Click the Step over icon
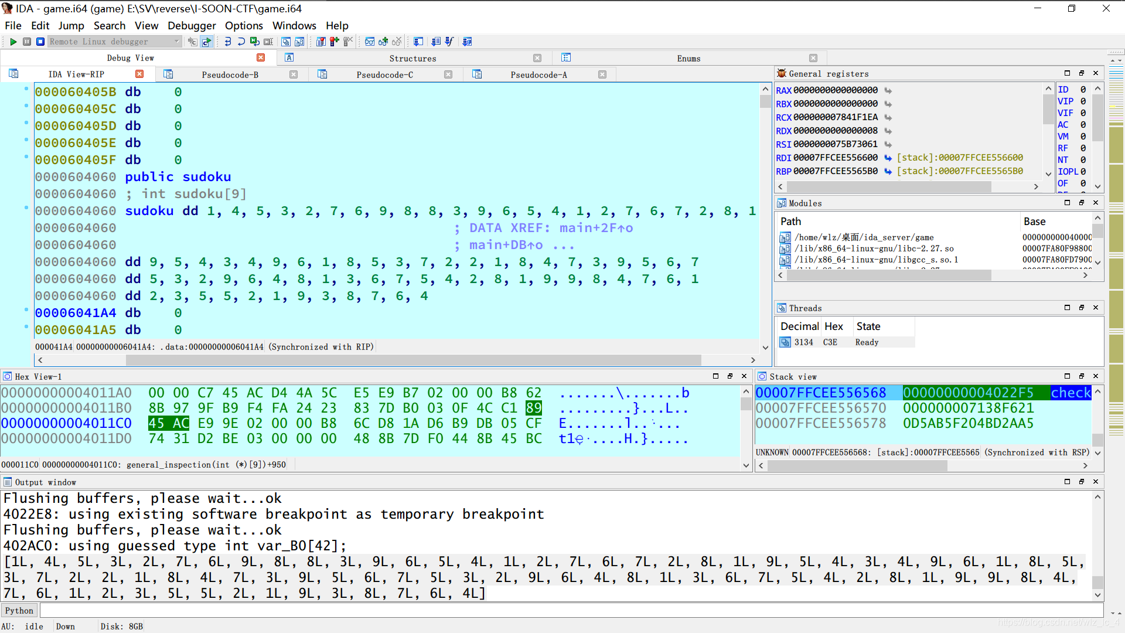The image size is (1125, 633). [x=241, y=42]
